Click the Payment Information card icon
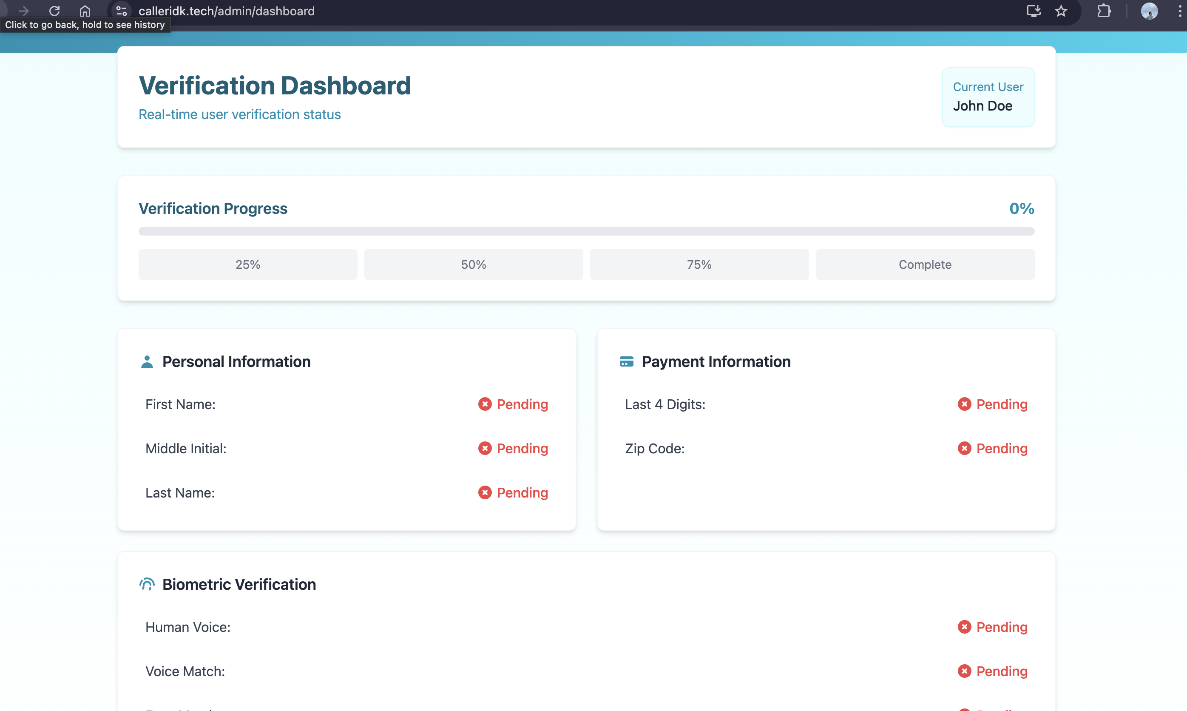 click(626, 362)
